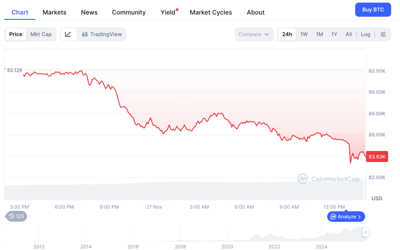Select the 1W time range
The image size is (400, 250).
(x=304, y=34)
